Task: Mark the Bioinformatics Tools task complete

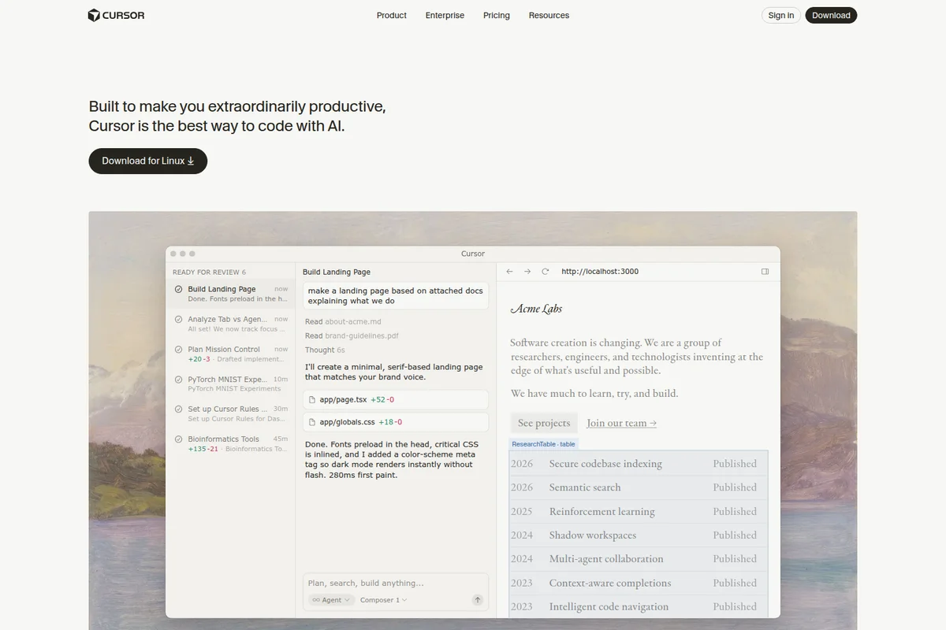Action: (x=177, y=439)
